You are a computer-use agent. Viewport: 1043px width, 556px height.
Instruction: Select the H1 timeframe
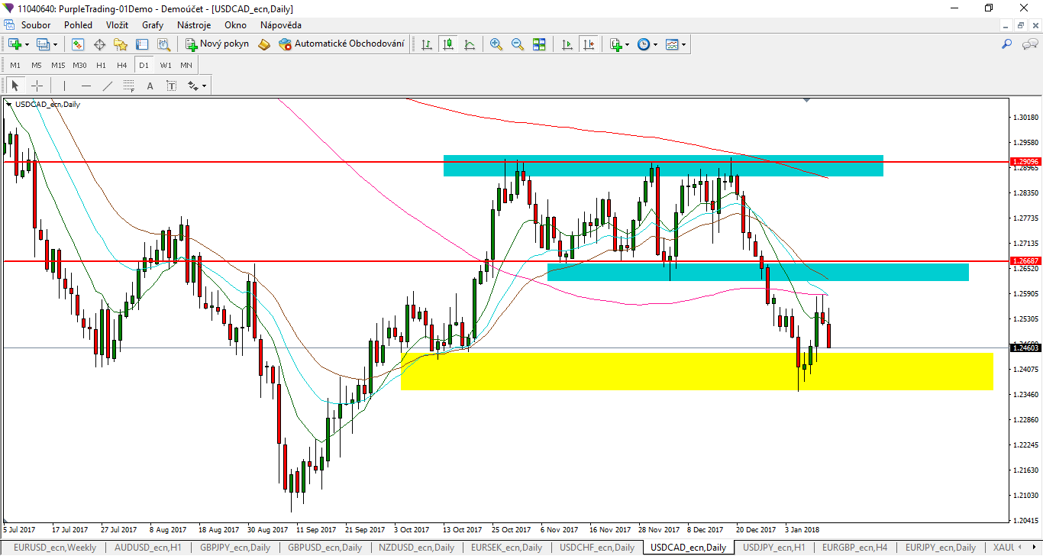pyautogui.click(x=102, y=65)
